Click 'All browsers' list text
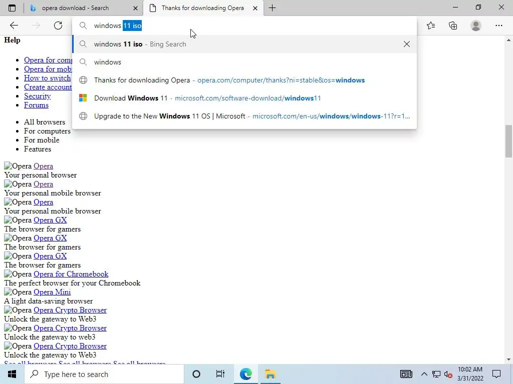This screenshot has width=513, height=384. coord(45,122)
